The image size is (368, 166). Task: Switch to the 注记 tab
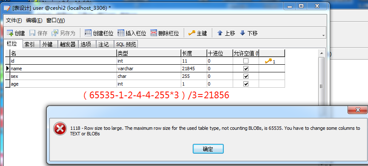coord(105,44)
